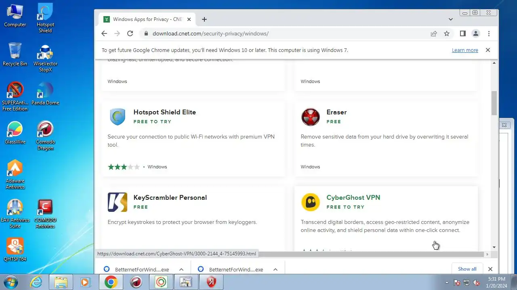Viewport: 517px width, 290px height.
Task: Click the 'FREE TO TRY' label under CyberGhost VPN
Action: click(x=345, y=207)
